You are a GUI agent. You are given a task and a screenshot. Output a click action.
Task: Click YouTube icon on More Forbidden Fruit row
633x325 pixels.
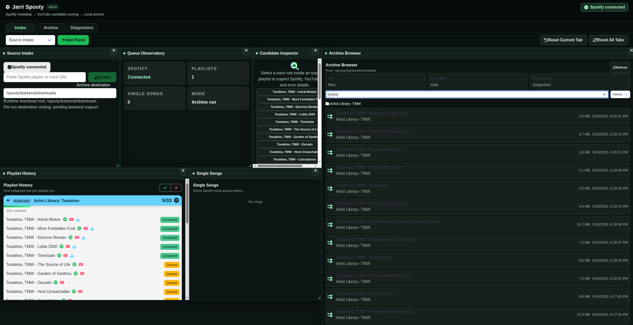point(86,228)
